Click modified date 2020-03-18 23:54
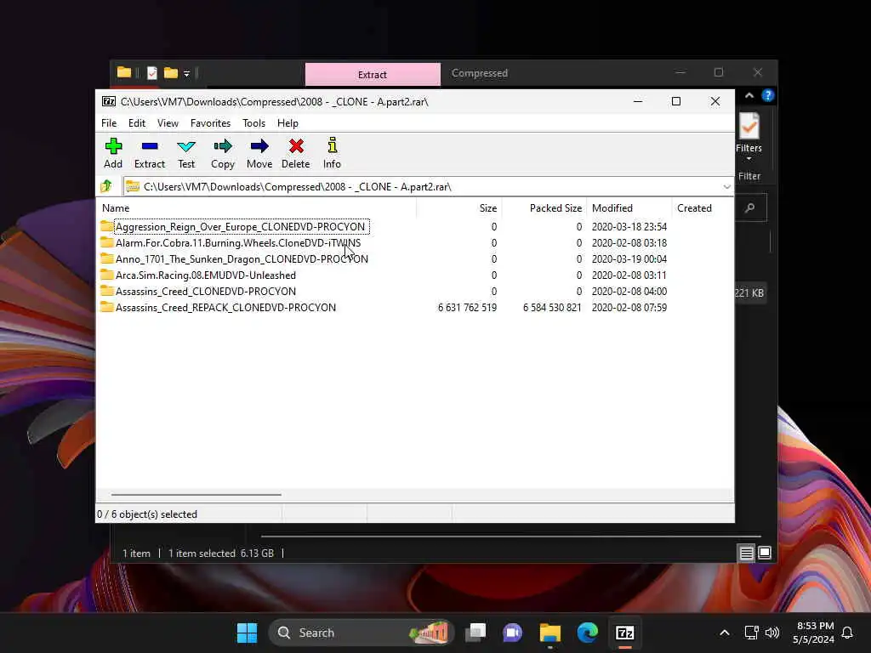Screen dimensions: 871x653 (x=629, y=226)
